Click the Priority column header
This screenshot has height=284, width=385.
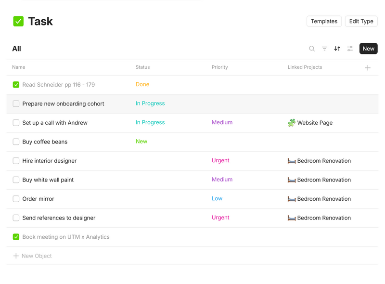[x=220, y=67]
